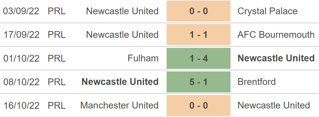Select Fulham team name

point(143,58)
